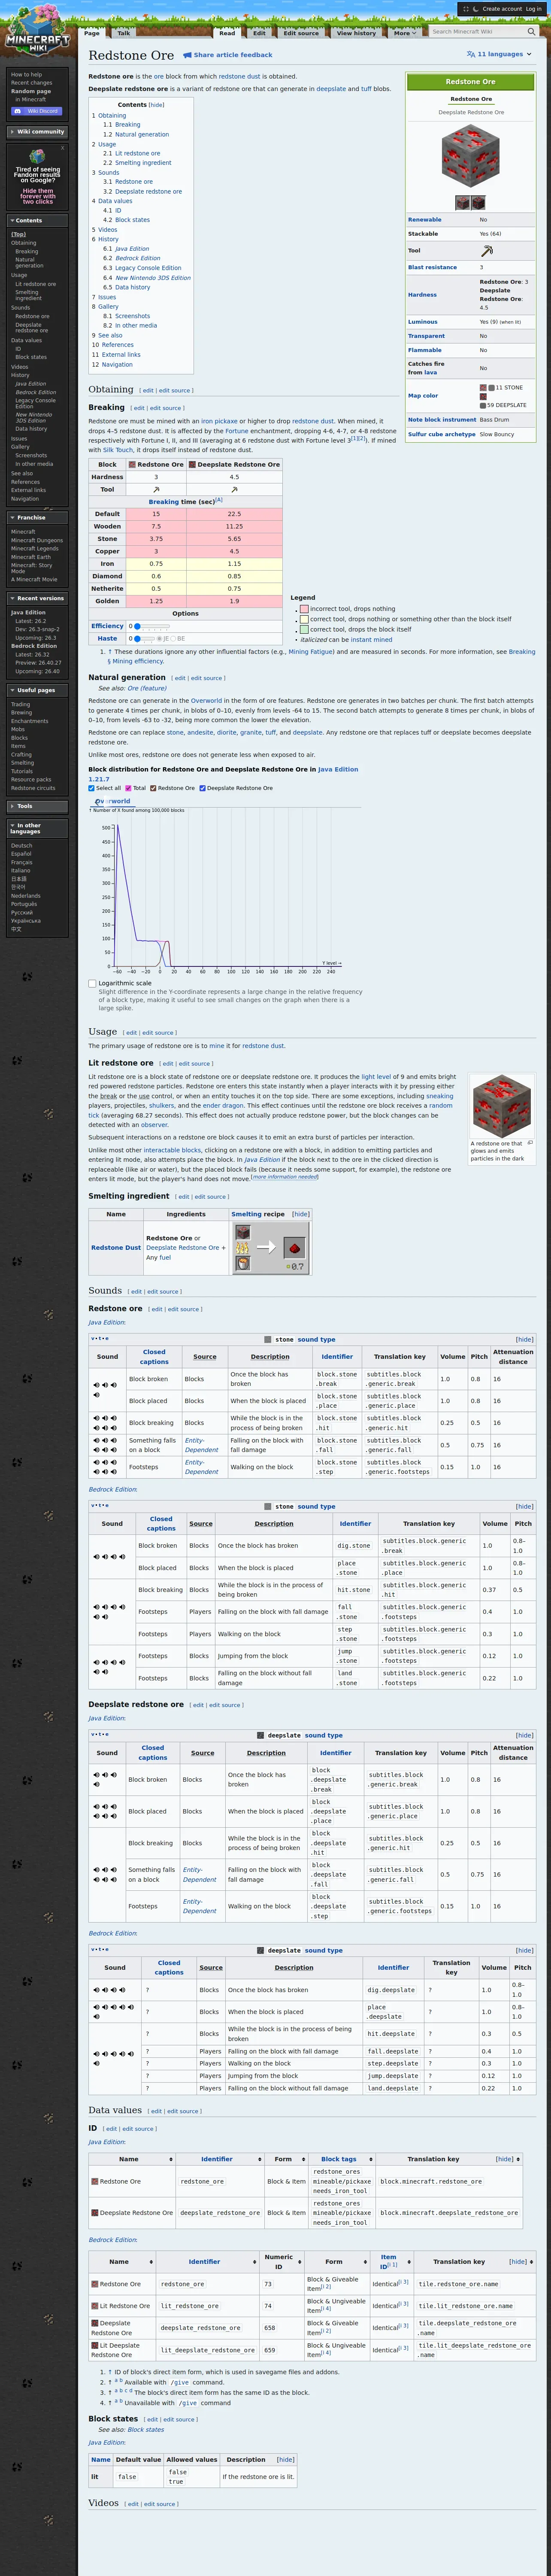Toggle the Total series checkbox

(x=128, y=788)
